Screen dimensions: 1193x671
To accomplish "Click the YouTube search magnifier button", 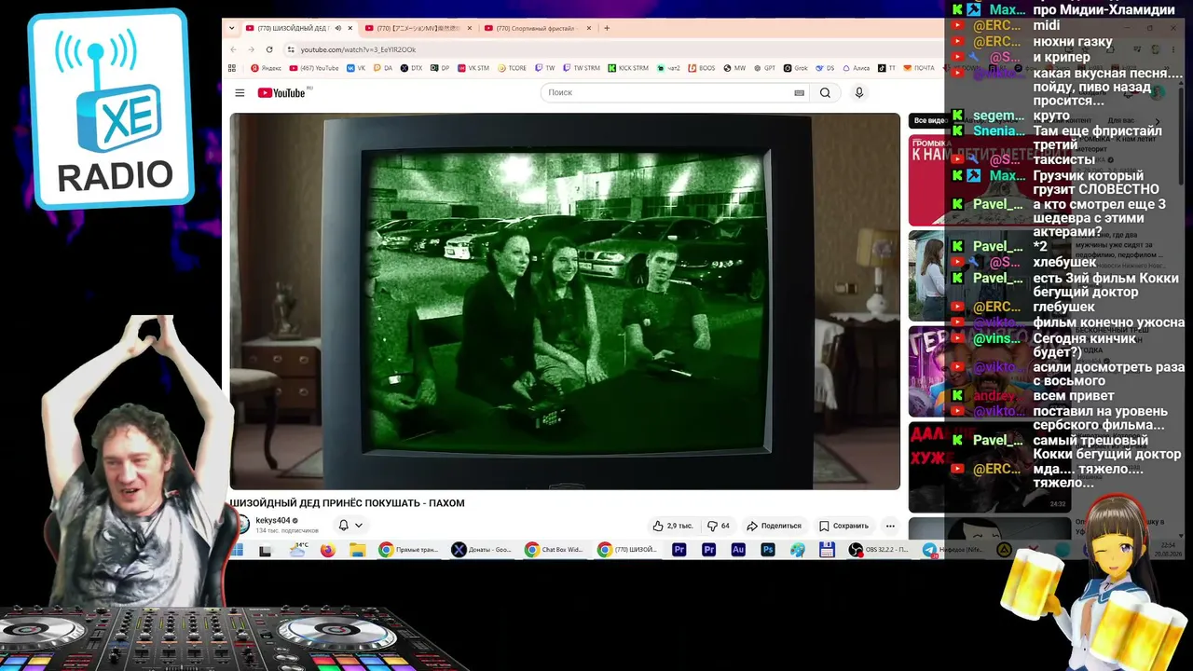I will pos(825,93).
